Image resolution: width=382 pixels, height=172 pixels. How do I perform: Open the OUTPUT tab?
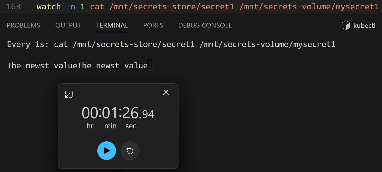[x=68, y=25]
